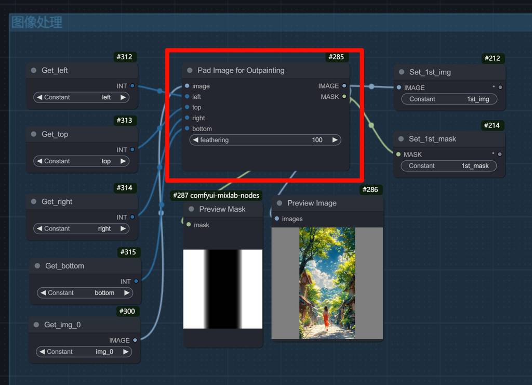Click the mask input port on Preview Mask
The image size is (532, 385).
pyautogui.click(x=189, y=225)
